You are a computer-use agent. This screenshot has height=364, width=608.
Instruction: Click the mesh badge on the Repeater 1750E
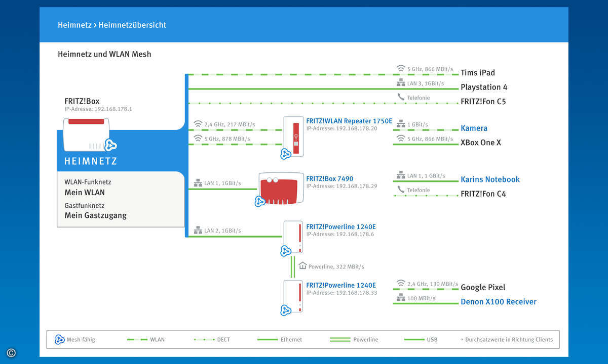point(285,154)
